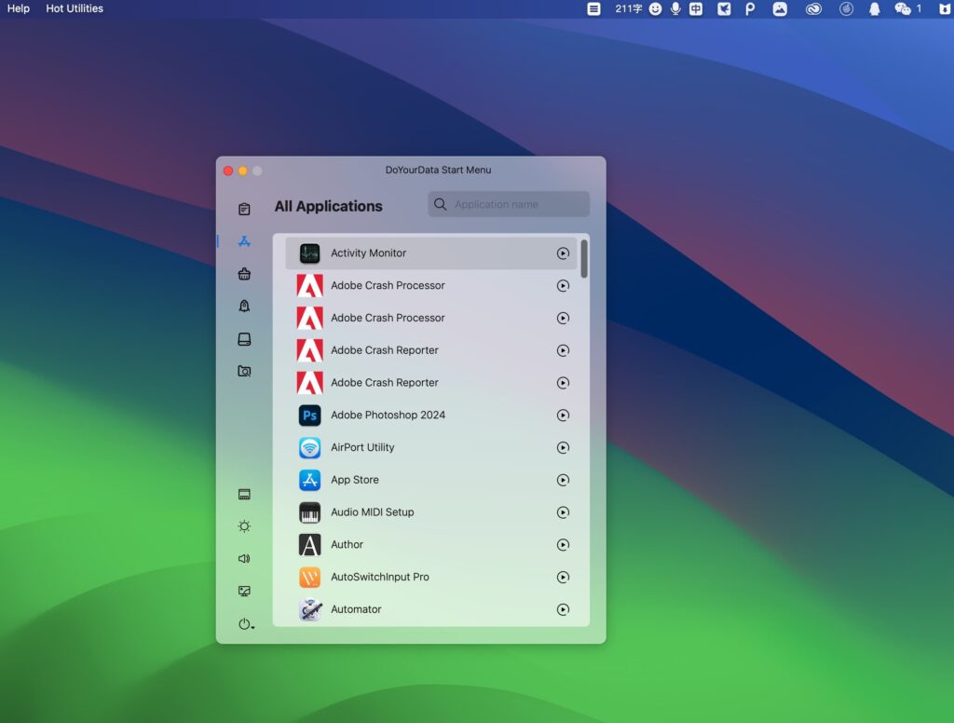
Task: Open the display settings icon near the bottom sidebar
Action: [x=243, y=494]
